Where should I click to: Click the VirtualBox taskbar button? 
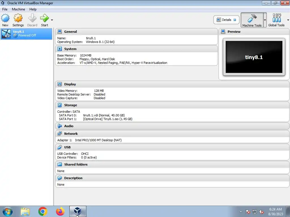tap(78, 211)
